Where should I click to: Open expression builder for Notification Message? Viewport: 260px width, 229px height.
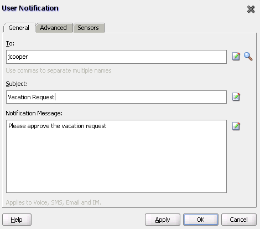coord(236,126)
